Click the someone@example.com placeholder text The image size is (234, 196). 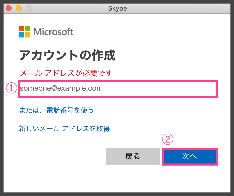(61, 88)
